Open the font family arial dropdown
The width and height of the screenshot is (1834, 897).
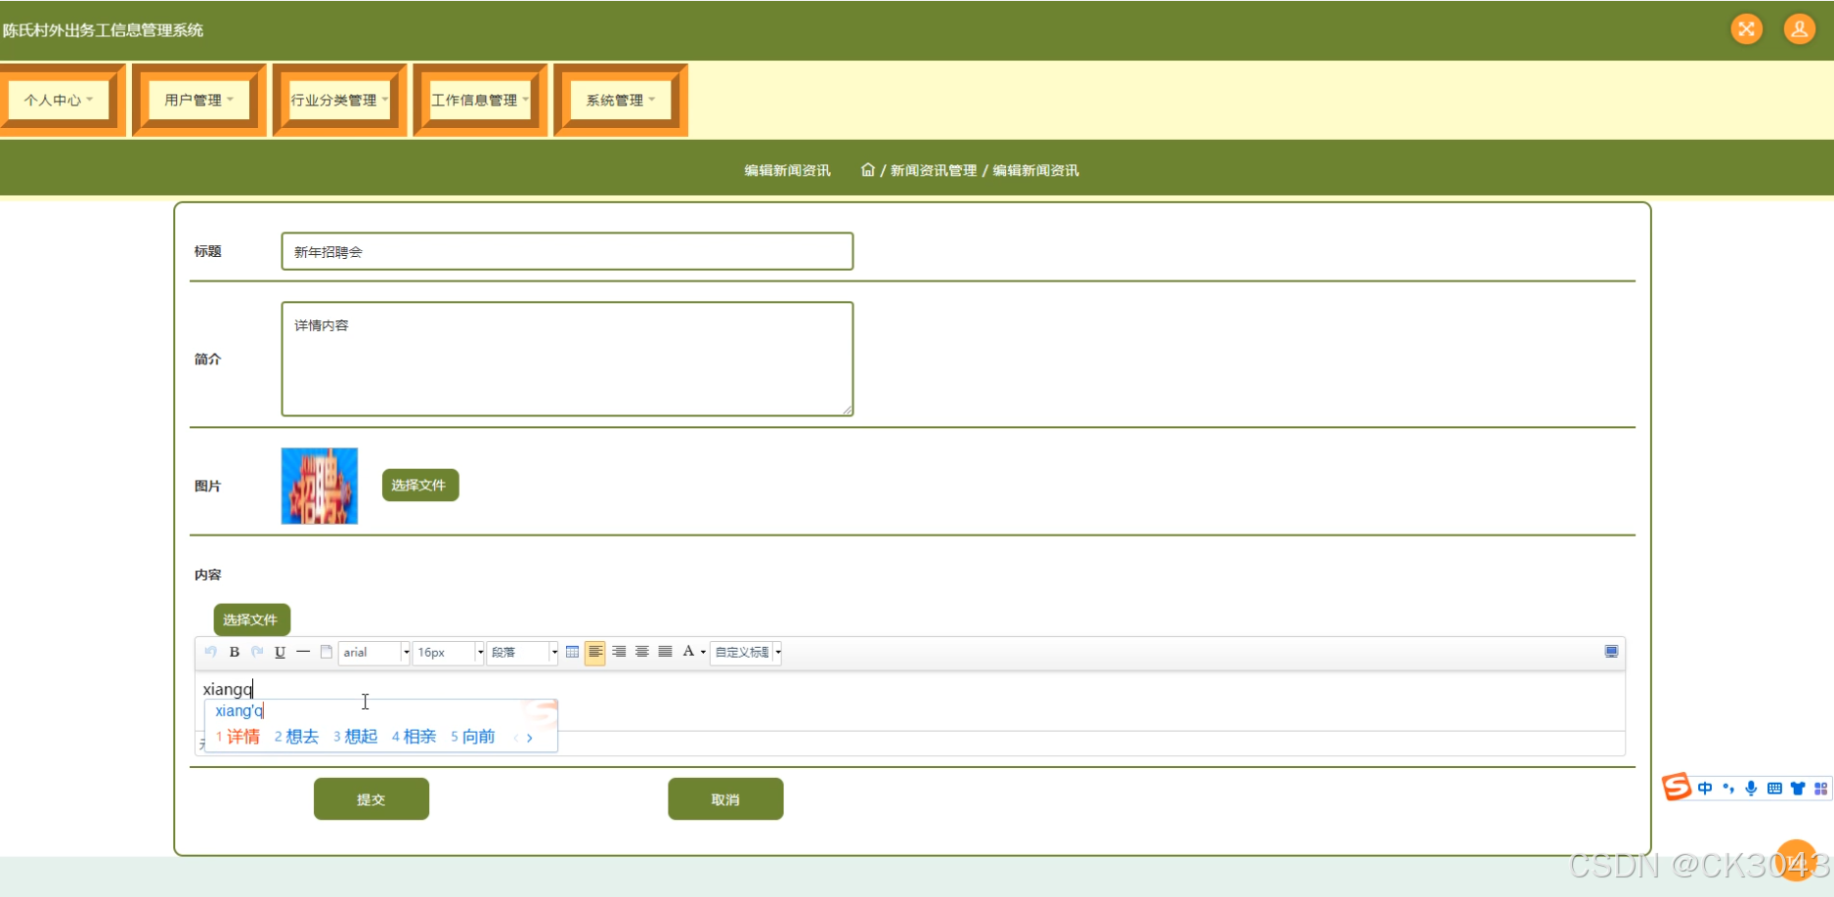(x=374, y=653)
